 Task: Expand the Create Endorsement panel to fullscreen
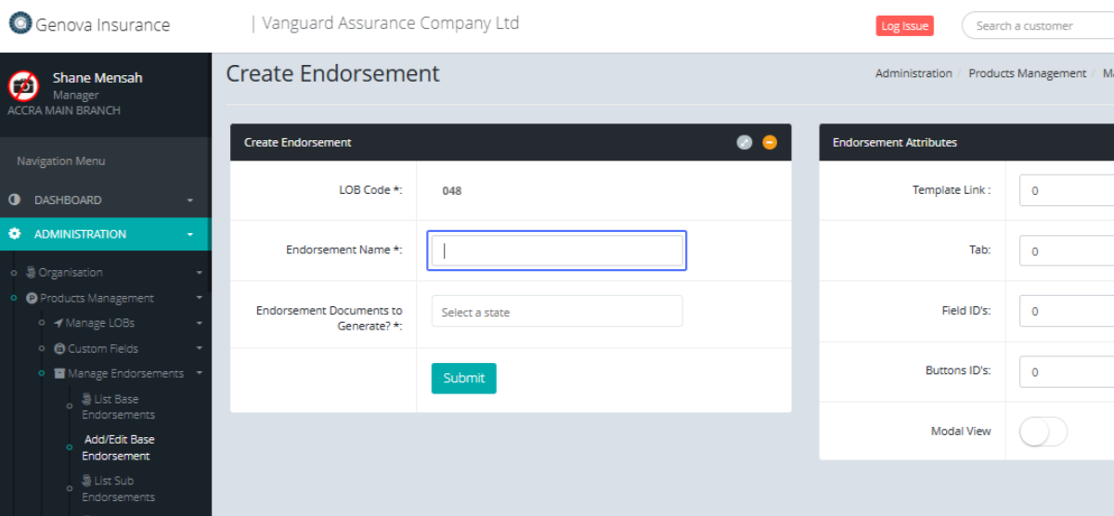(744, 142)
